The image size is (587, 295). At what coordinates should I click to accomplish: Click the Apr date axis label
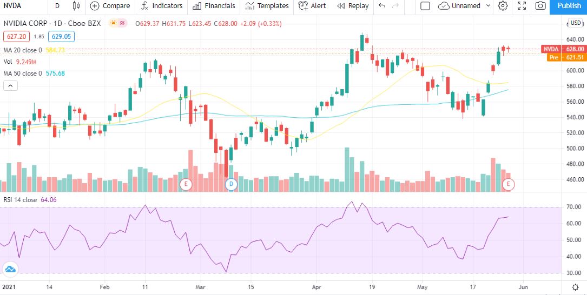(x=316, y=287)
